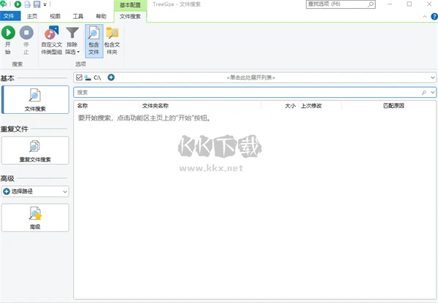This screenshot has height=303, width=438.
Task: Click the new document icon in quick access toolbar
Action: pyautogui.click(x=28, y=4)
